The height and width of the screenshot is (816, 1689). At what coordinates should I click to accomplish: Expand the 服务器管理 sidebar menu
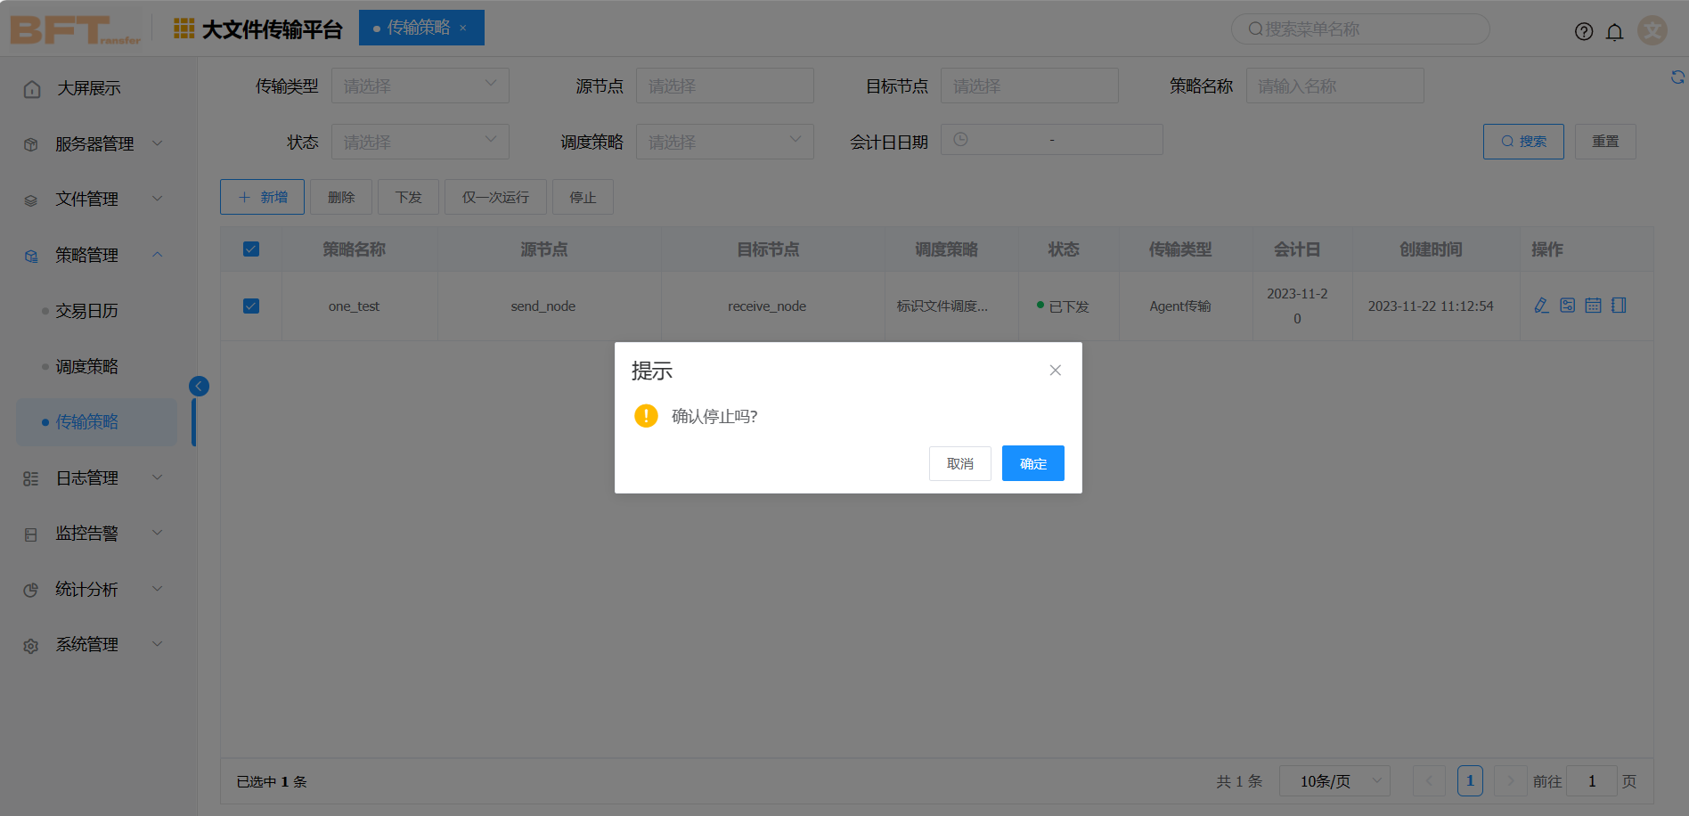tap(94, 143)
